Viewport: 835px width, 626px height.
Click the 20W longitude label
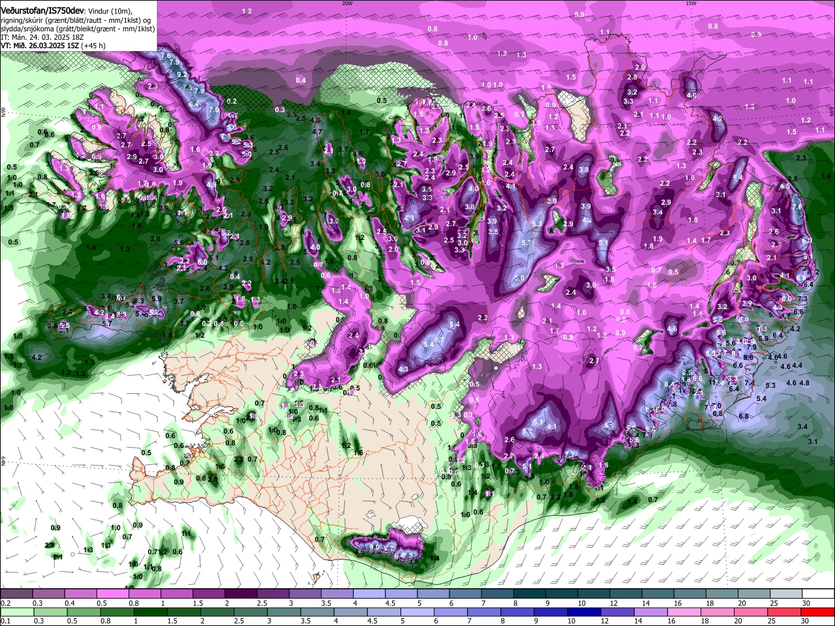point(346,3)
